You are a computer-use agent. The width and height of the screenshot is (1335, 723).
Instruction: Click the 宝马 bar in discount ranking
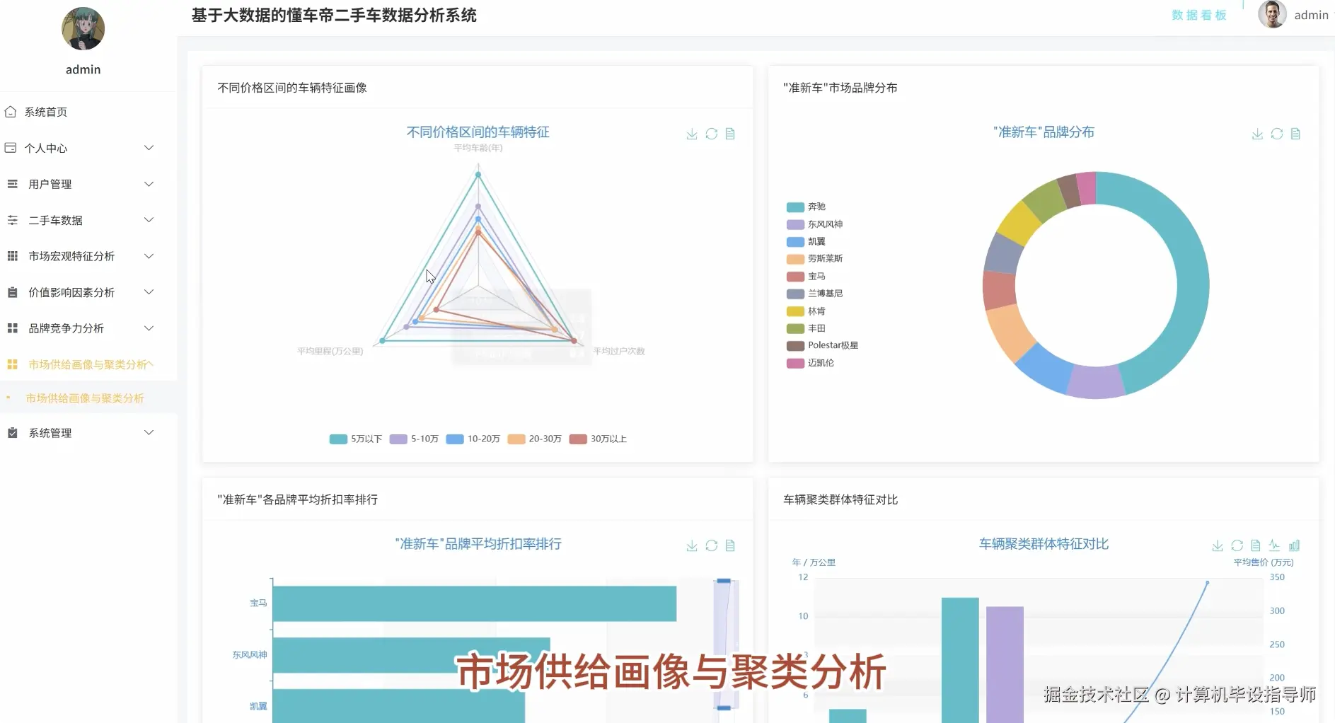click(475, 603)
